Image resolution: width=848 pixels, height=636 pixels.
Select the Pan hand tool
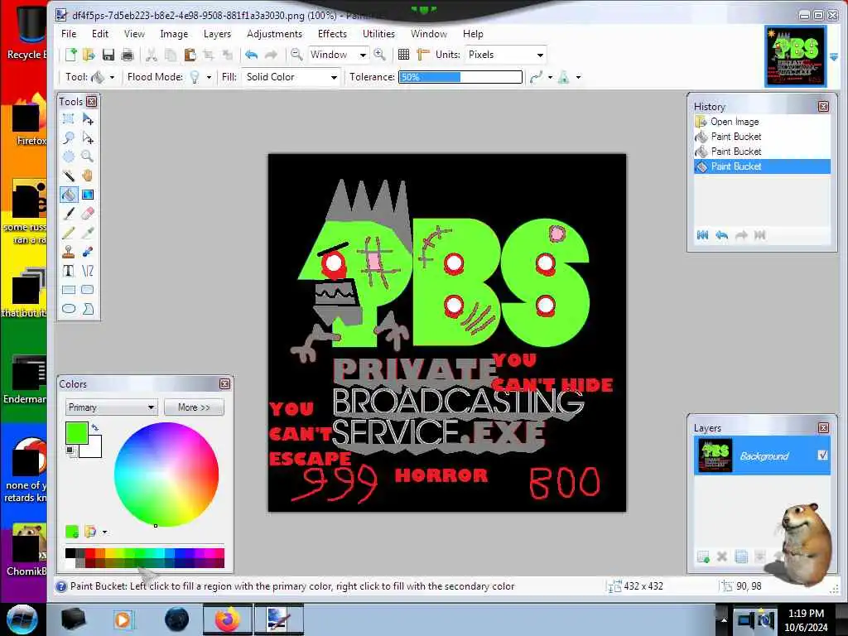point(88,176)
